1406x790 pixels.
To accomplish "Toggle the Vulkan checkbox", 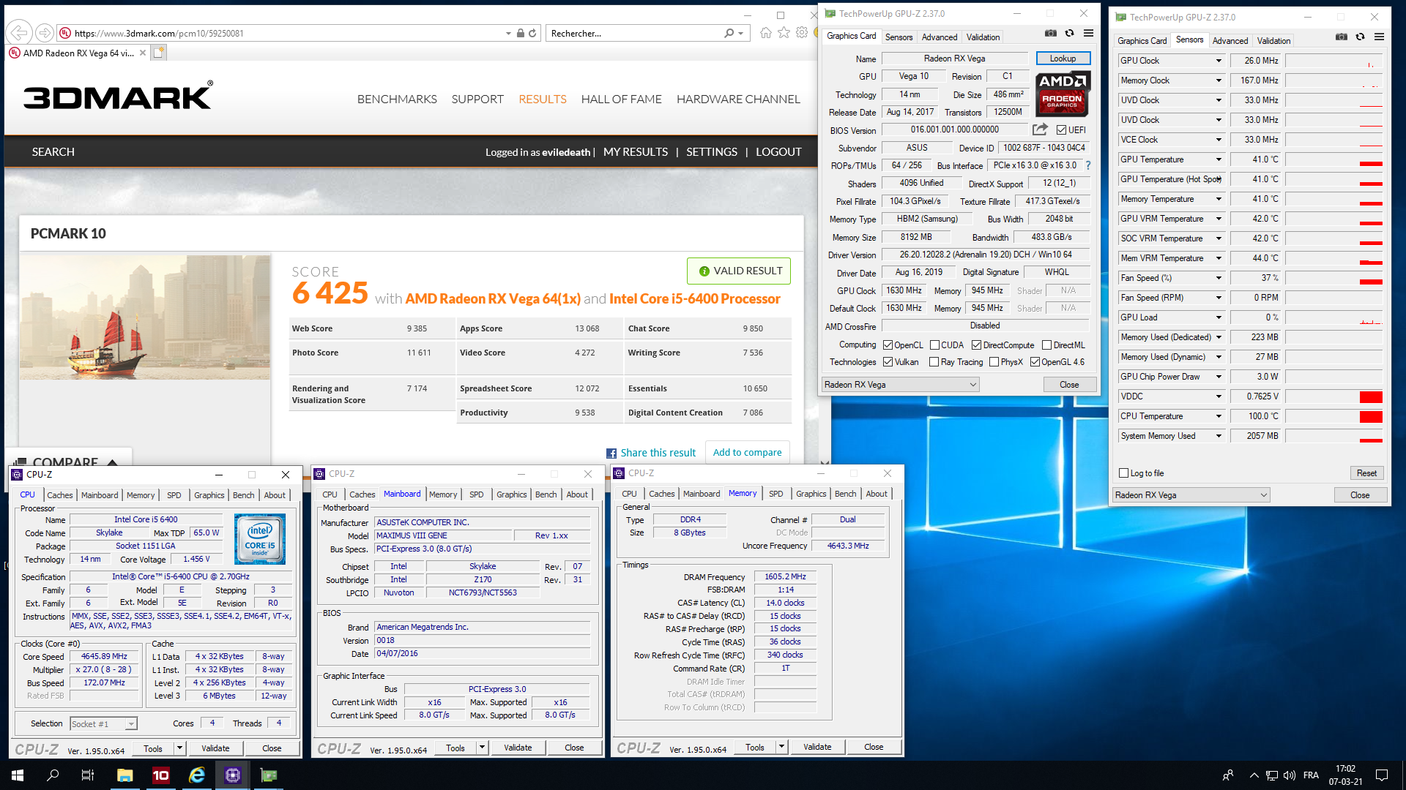I will (x=888, y=362).
